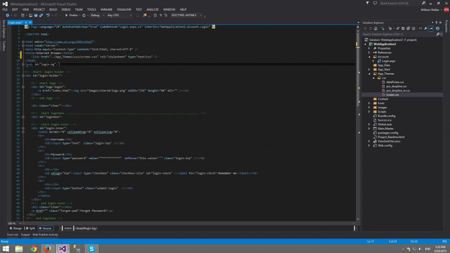
Task: Click the Refresh browser toolbar icon
Action: click(x=84, y=15)
